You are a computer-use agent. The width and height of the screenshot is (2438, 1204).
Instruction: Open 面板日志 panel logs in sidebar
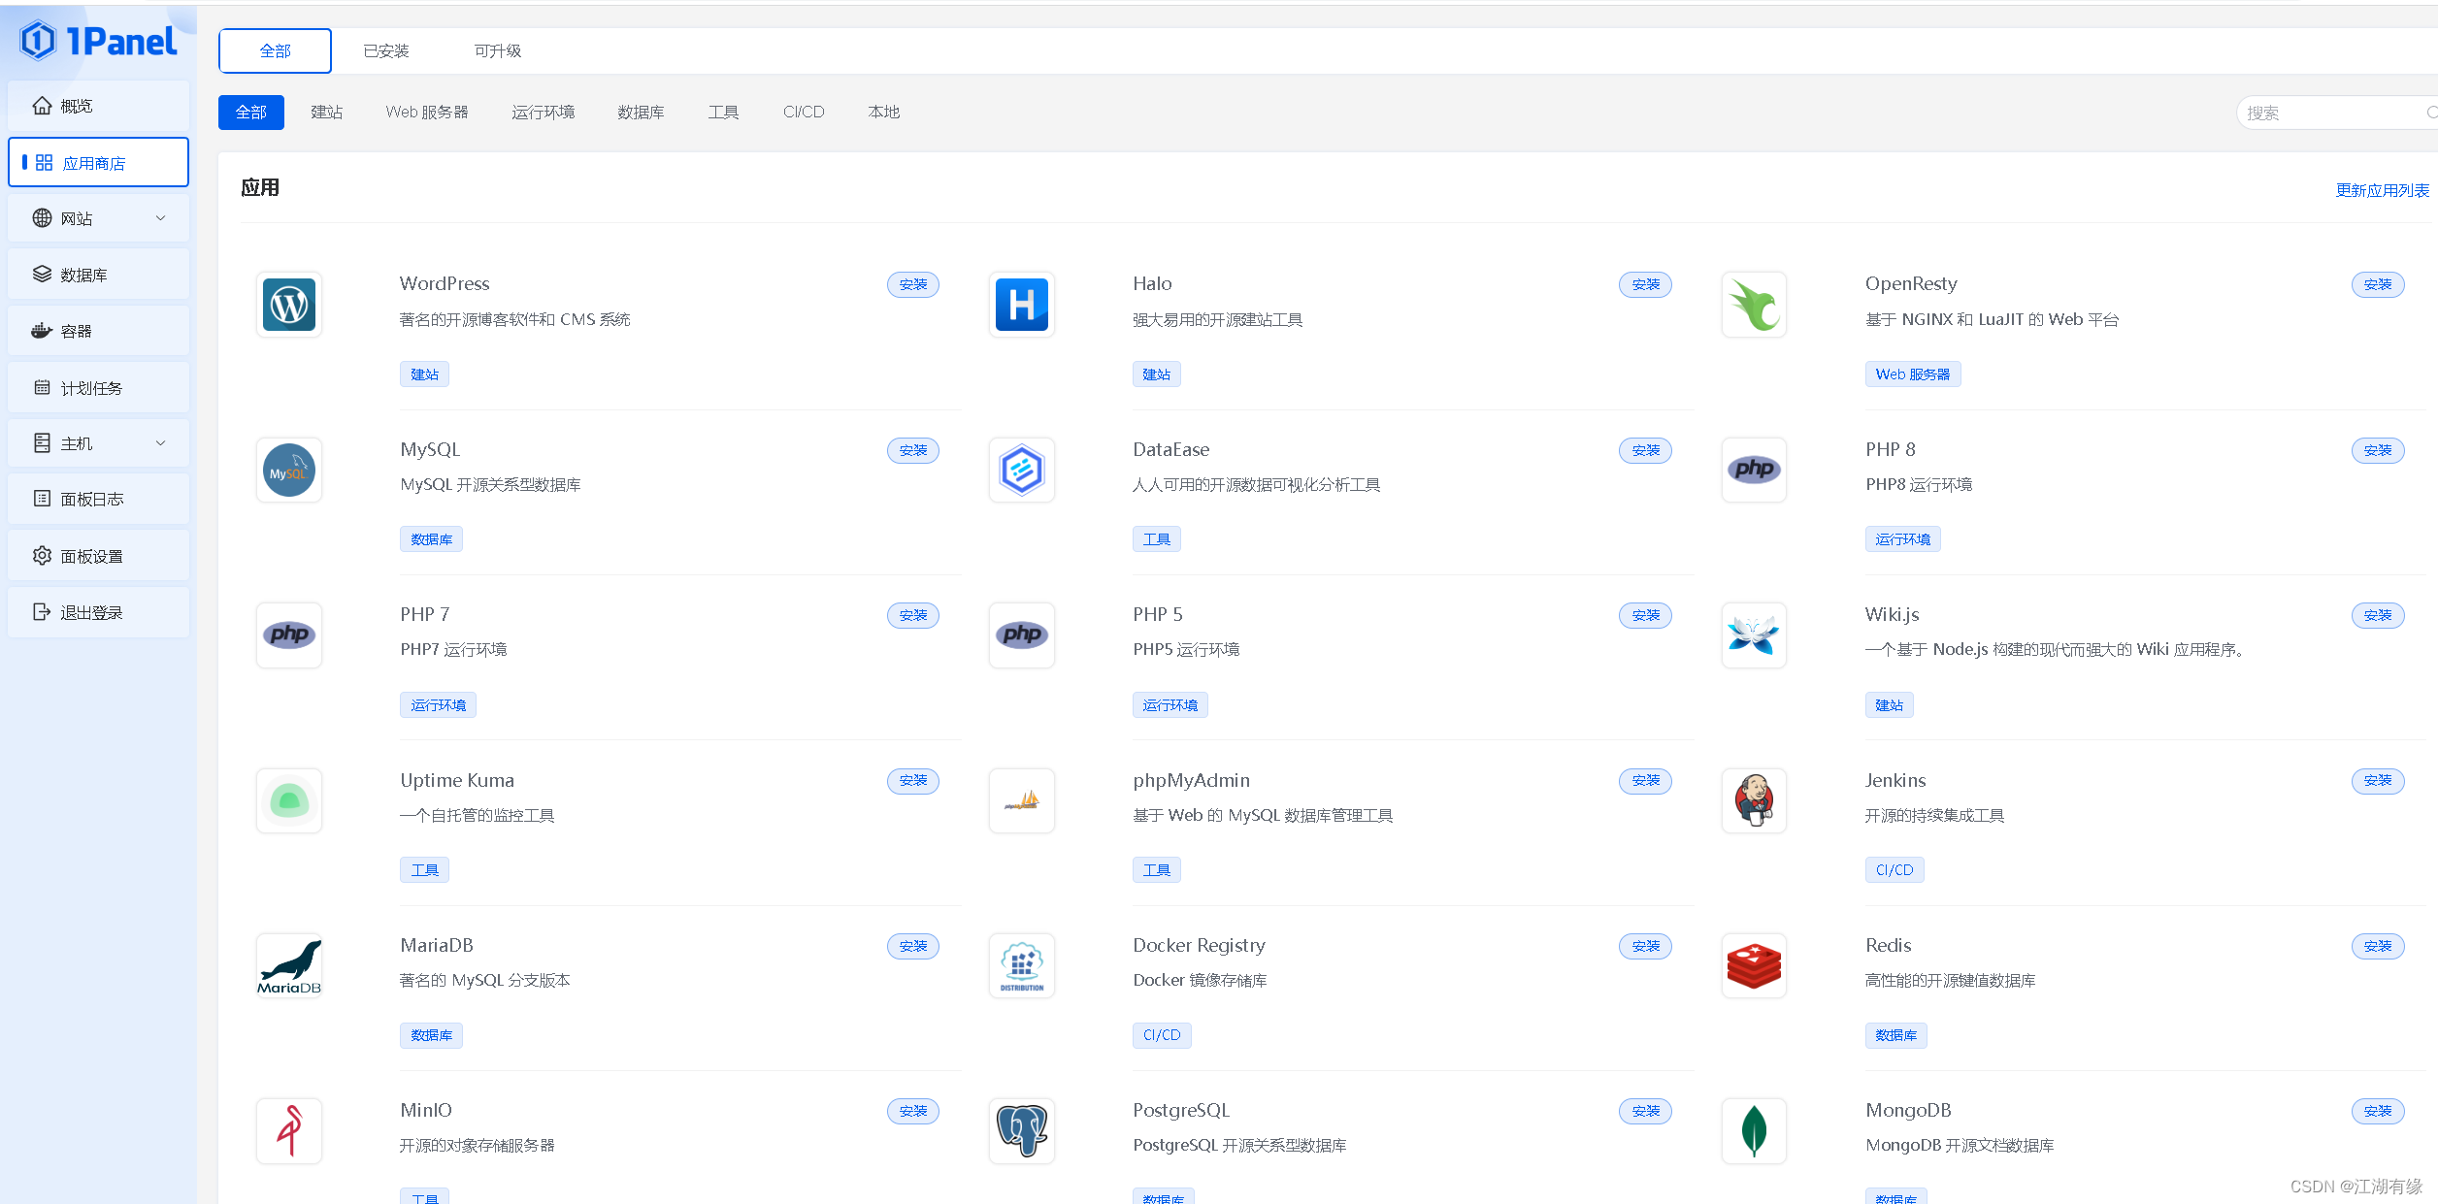[98, 499]
